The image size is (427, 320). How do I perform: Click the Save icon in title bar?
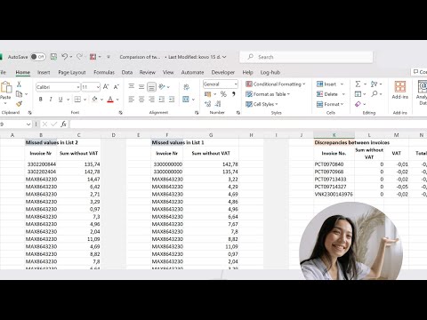pyautogui.click(x=53, y=57)
